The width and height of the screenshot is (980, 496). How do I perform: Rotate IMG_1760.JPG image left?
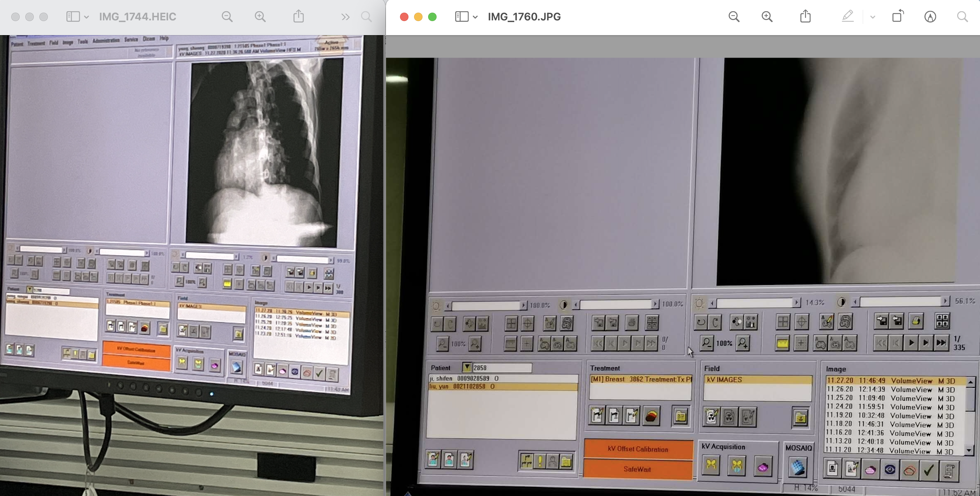point(897,17)
